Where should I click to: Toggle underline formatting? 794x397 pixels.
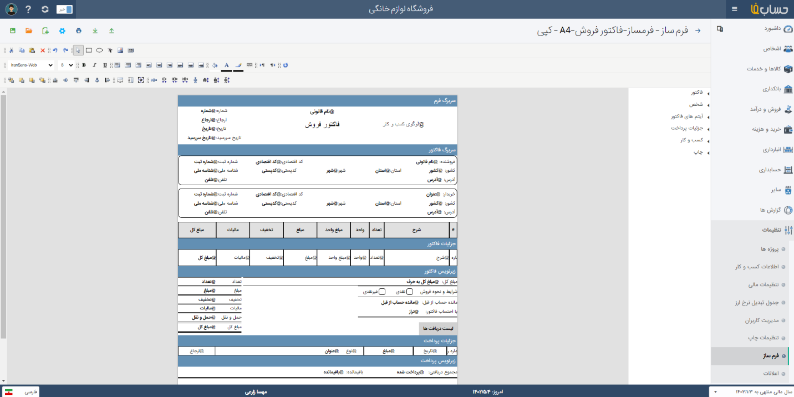[x=105, y=65]
